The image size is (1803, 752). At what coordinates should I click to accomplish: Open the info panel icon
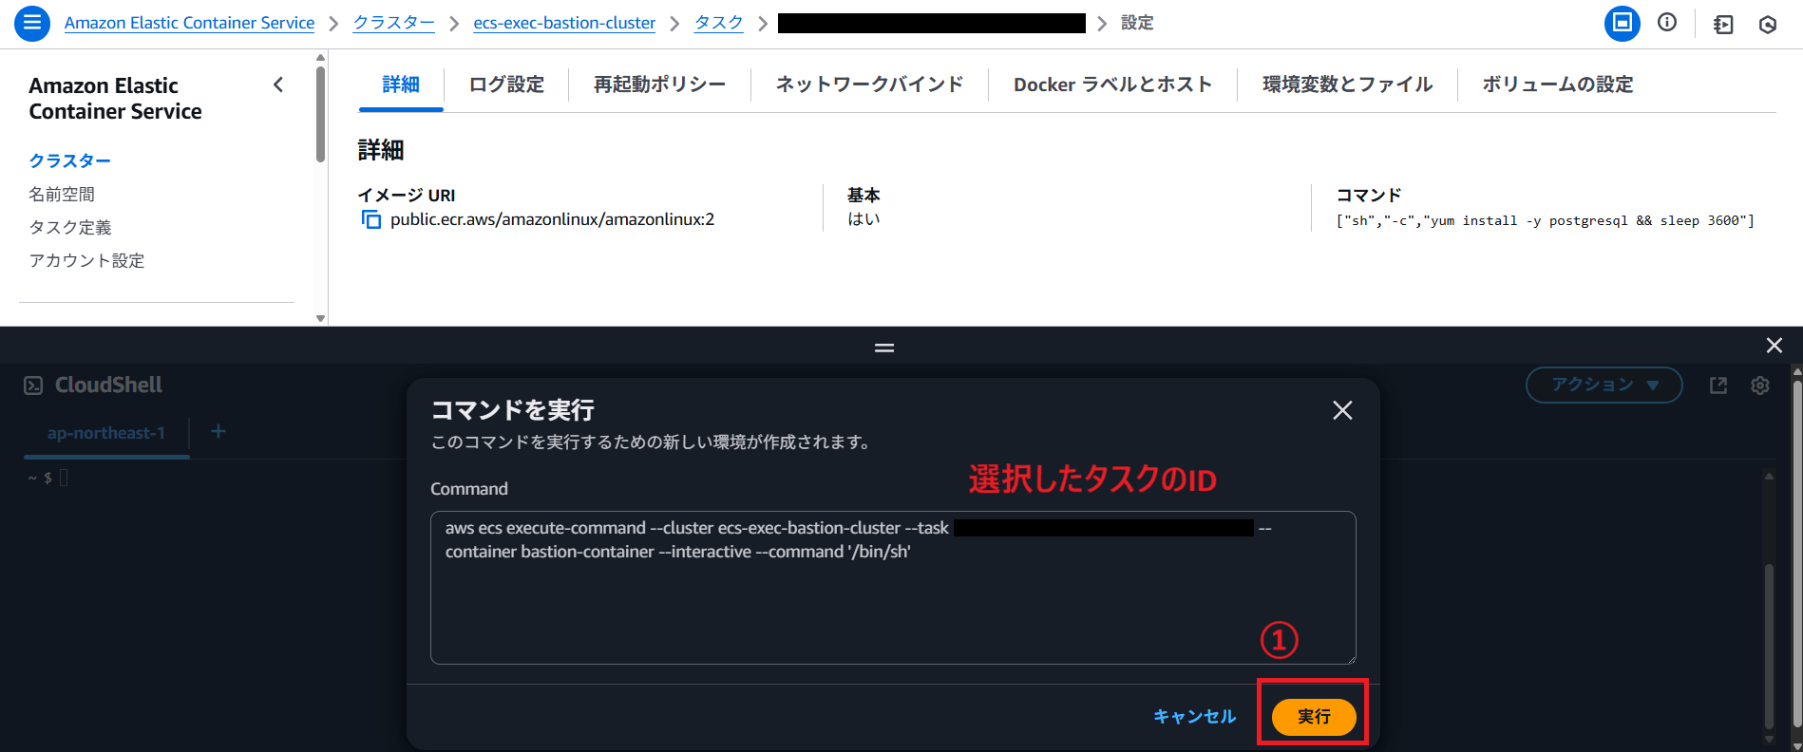(1667, 23)
